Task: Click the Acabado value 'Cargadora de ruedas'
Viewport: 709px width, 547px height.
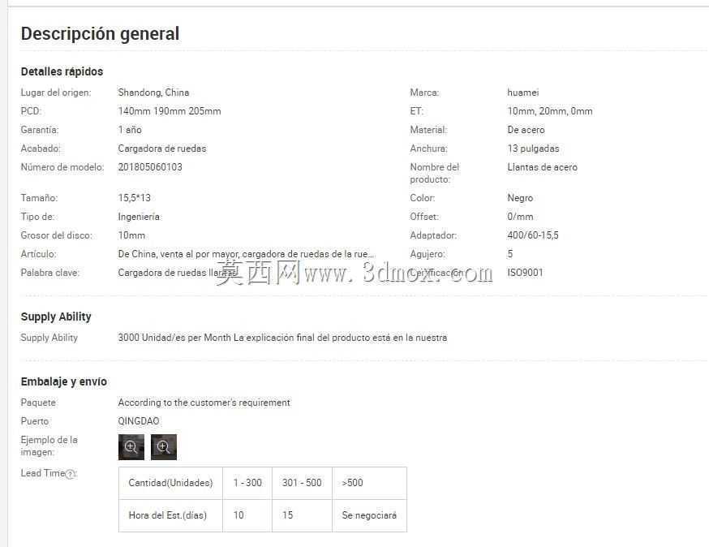Action: coord(162,149)
